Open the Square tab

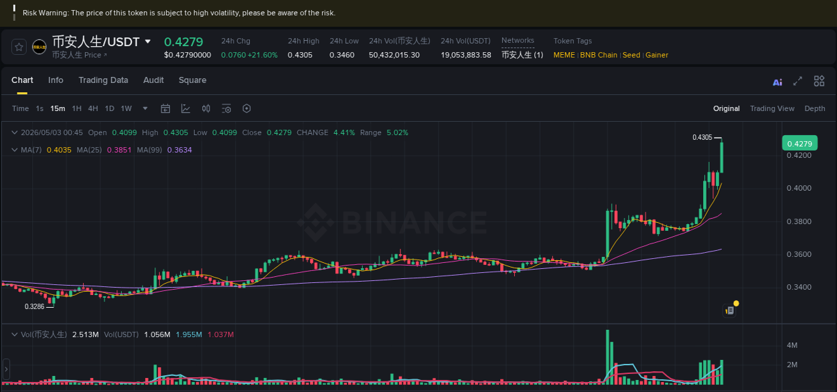(192, 80)
